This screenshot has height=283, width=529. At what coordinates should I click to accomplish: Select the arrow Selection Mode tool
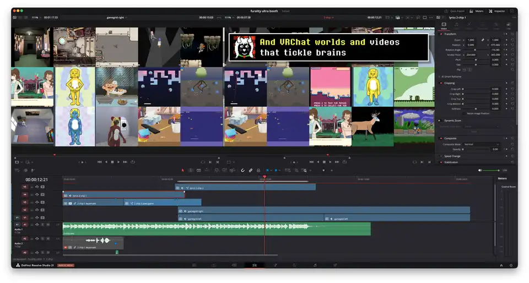[183, 171]
